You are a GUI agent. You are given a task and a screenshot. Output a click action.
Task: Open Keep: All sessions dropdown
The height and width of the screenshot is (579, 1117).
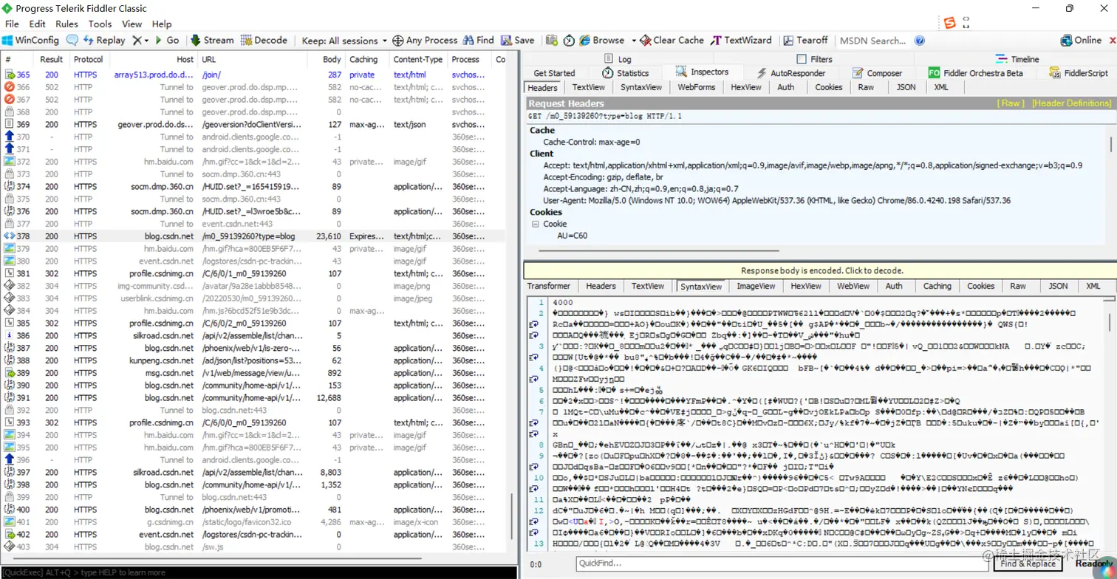pyautogui.click(x=345, y=41)
